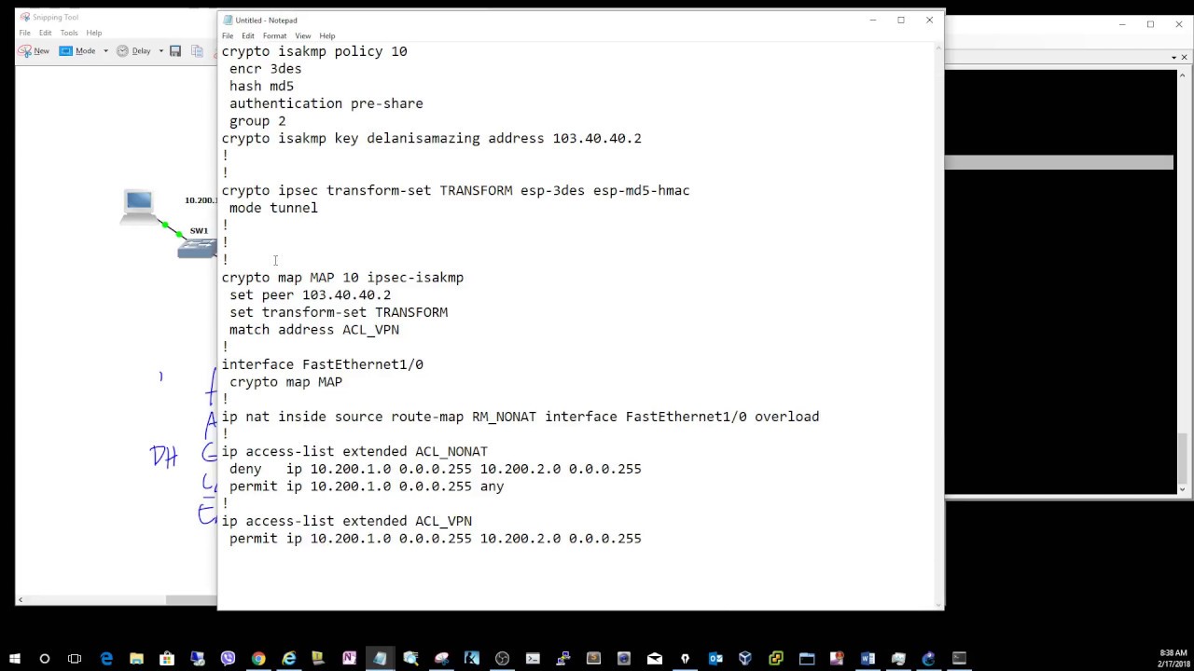Close the panel in right background window
Screen dimensions: 1194x671
point(1185,58)
